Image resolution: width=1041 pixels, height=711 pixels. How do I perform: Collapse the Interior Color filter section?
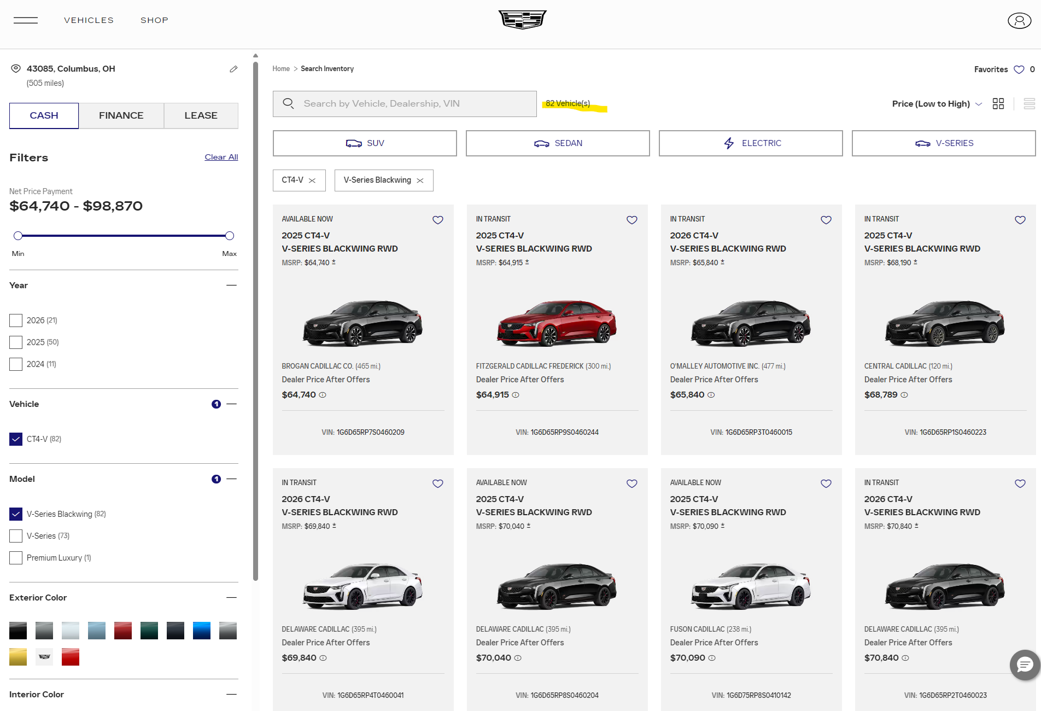pyautogui.click(x=232, y=694)
